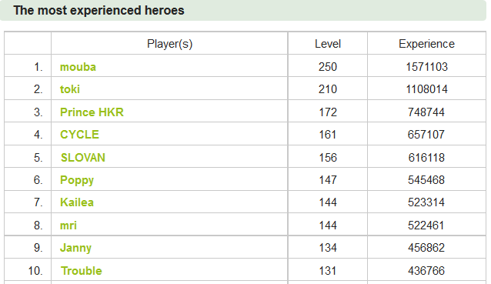Click 'The most experienced heroes' heading

pos(99,10)
